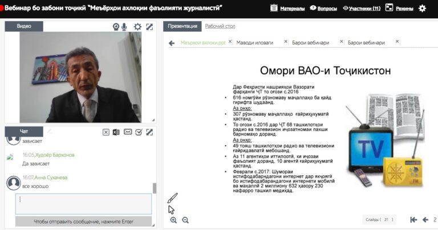The height and width of the screenshot is (230, 438).
Task: Select the Меъёрхои ахлоки.ppt file tab
Action: [x=203, y=43]
